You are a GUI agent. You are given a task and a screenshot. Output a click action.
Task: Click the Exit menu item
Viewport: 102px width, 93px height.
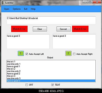pyautogui.click(x=26, y=9)
